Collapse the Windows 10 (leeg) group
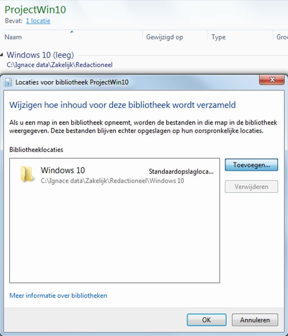 click(2, 55)
